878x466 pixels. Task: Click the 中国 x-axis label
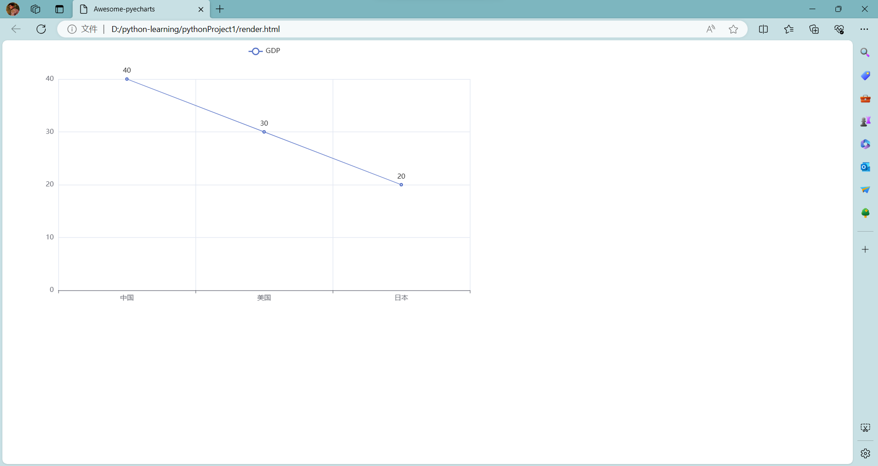click(127, 298)
